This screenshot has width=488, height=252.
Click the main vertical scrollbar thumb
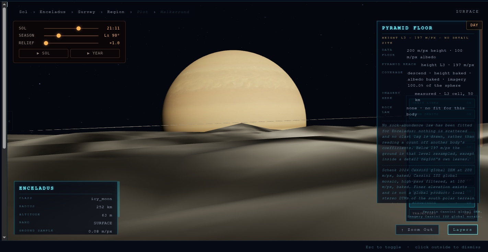4,78
